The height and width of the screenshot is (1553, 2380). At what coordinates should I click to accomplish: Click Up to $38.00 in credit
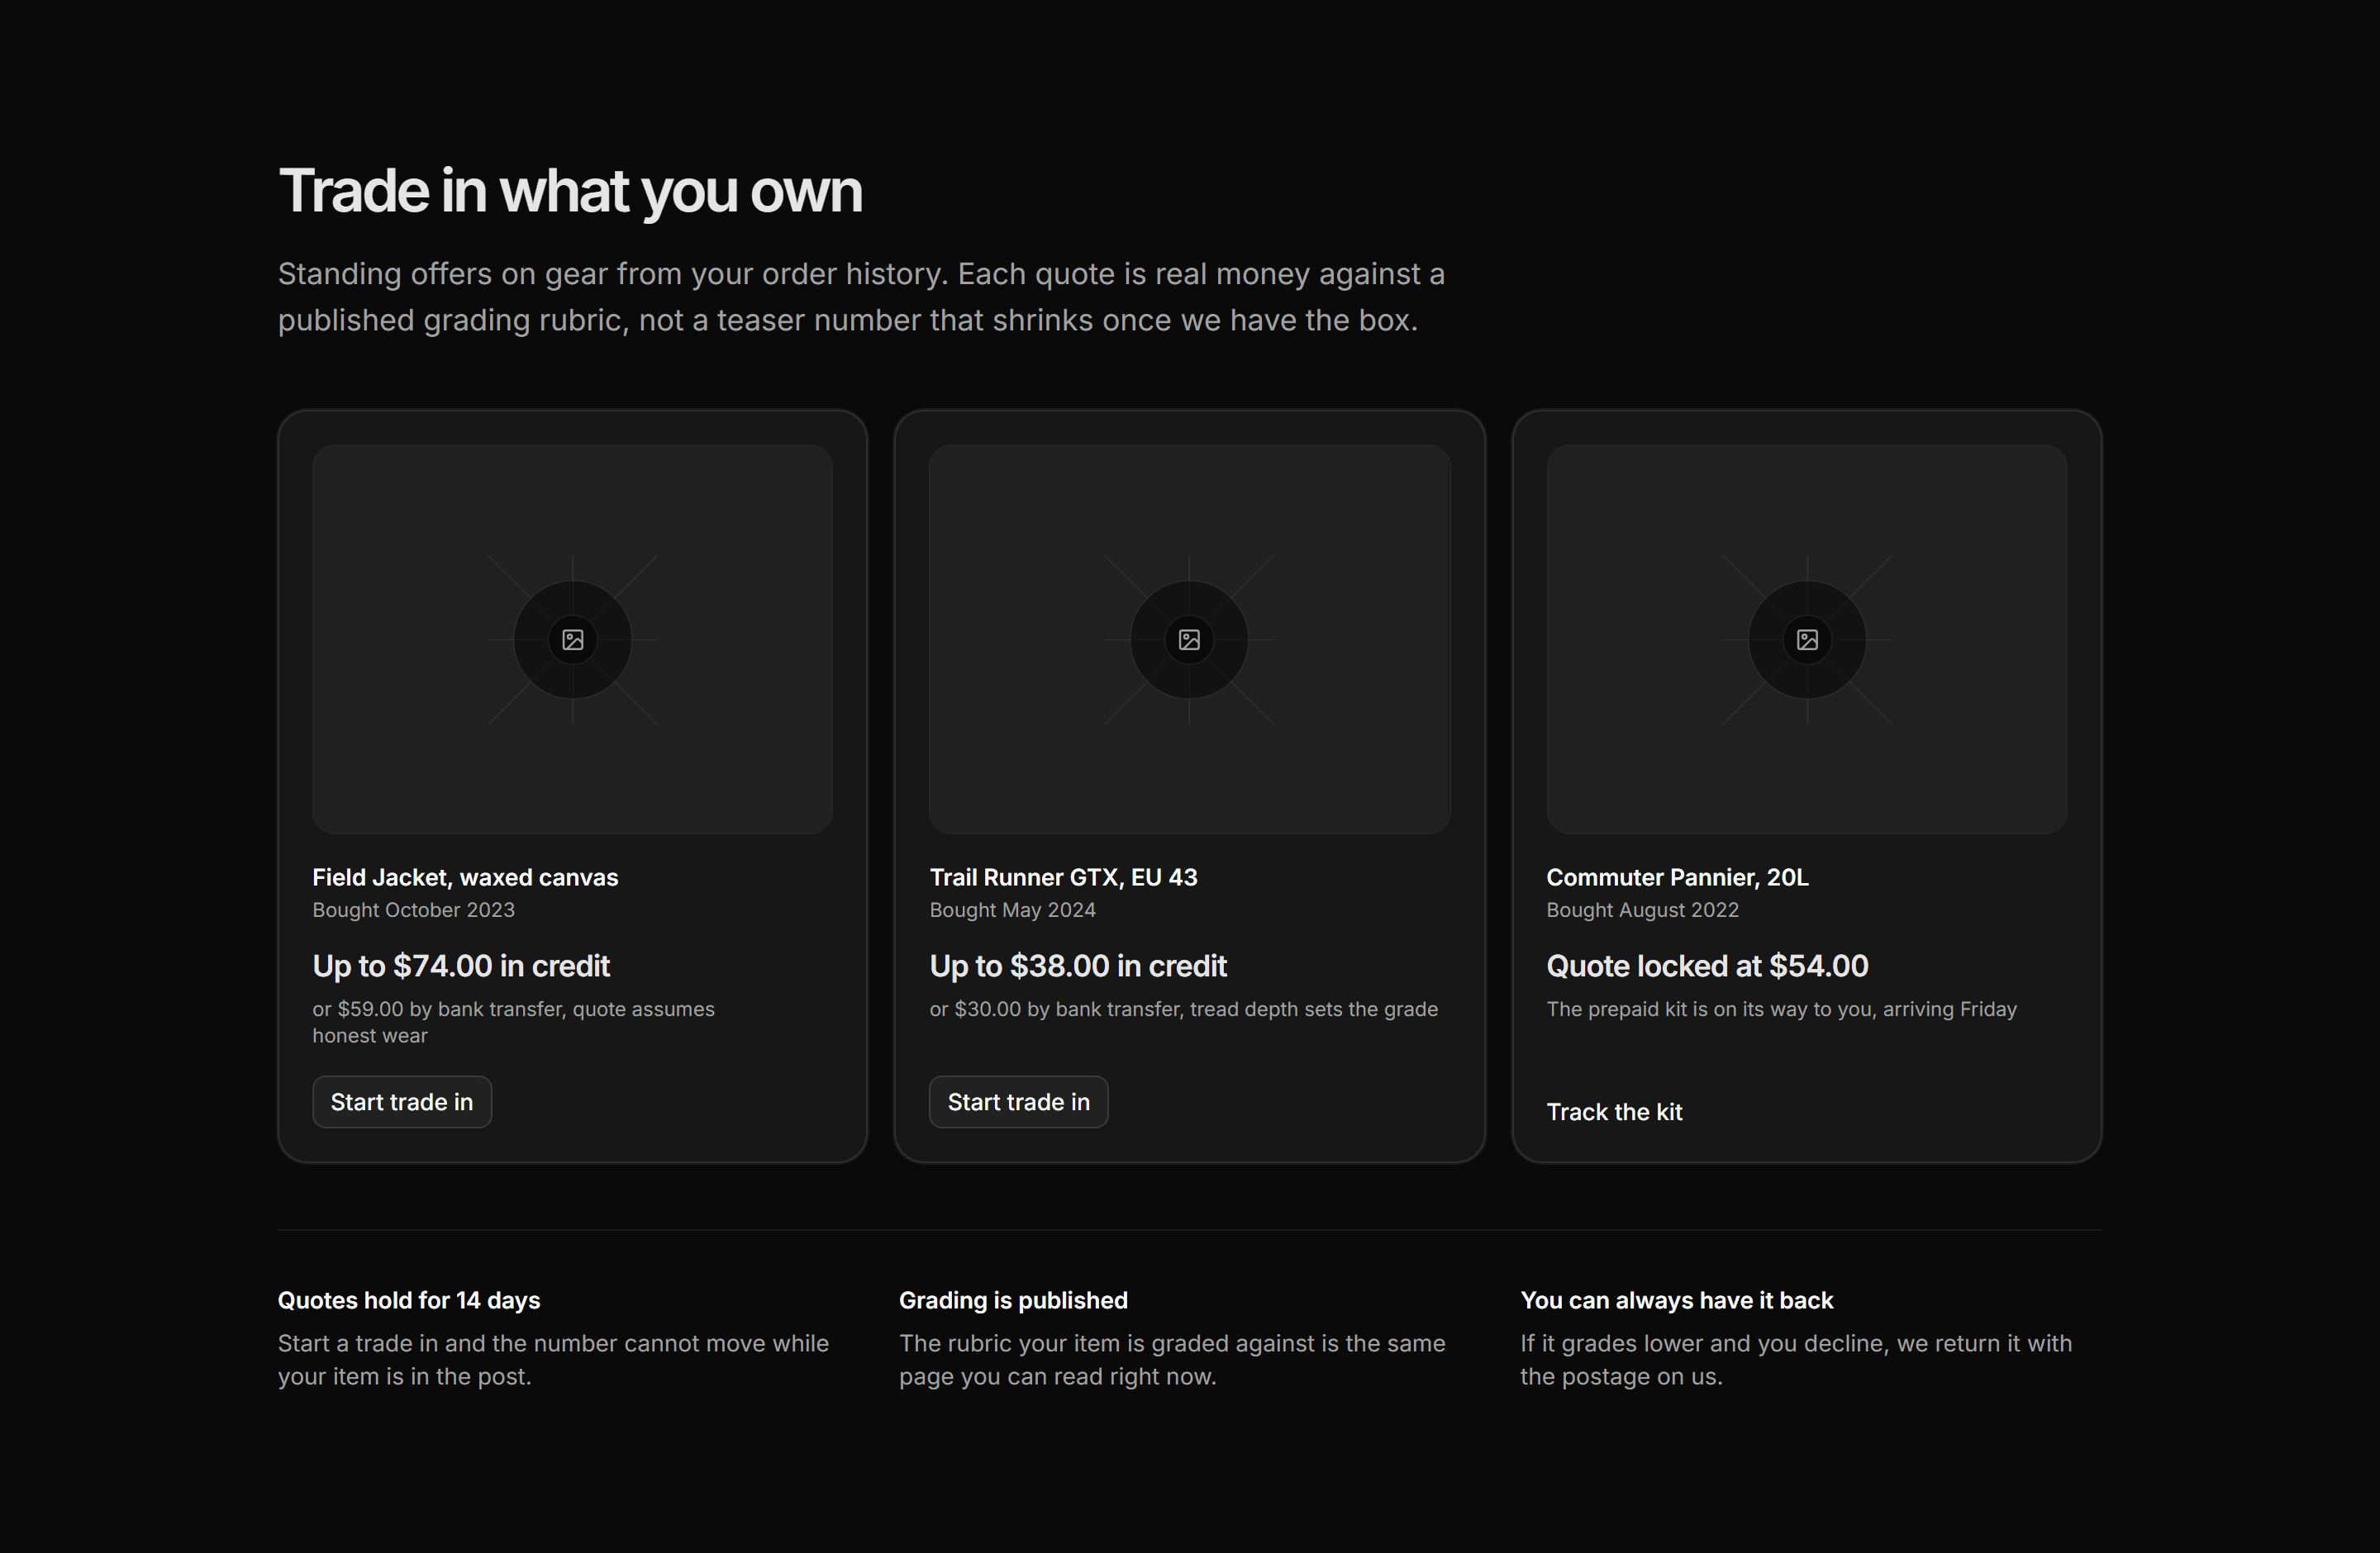1078,966
